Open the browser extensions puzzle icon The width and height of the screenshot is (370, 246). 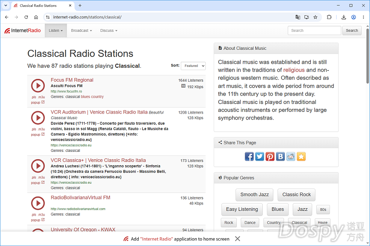(329, 17)
